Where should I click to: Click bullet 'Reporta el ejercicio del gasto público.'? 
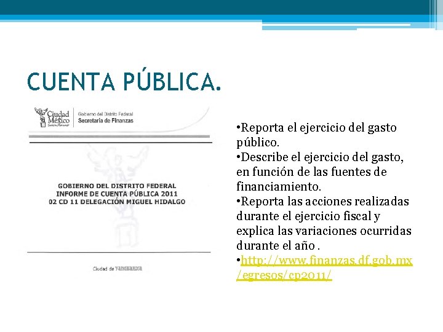pos(316,135)
